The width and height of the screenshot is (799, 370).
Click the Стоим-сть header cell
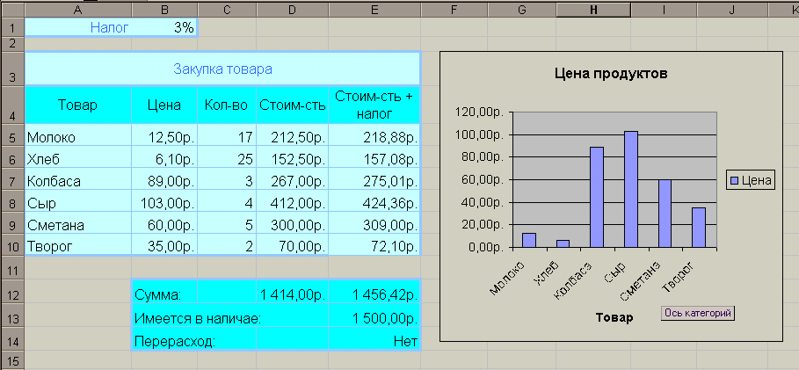[292, 105]
